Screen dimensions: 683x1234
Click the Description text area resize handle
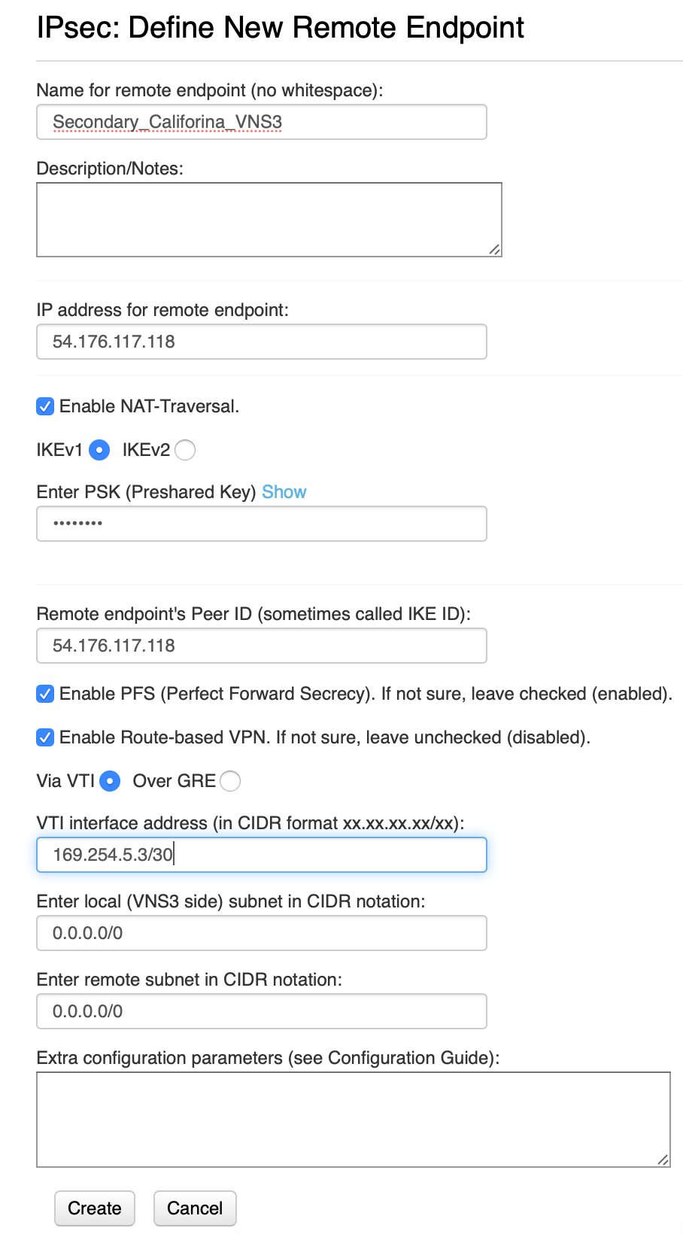(496, 249)
